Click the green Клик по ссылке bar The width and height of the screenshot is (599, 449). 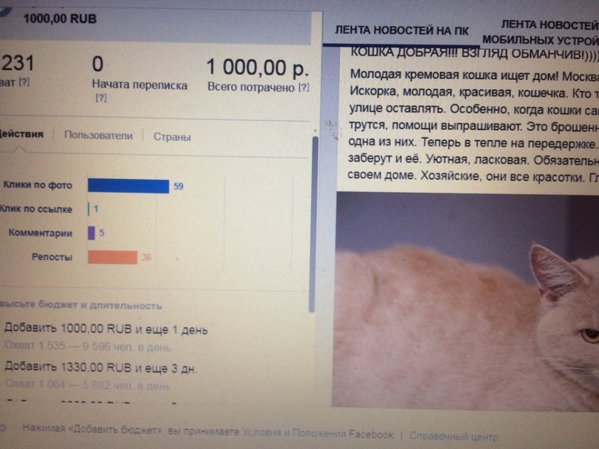(x=89, y=209)
